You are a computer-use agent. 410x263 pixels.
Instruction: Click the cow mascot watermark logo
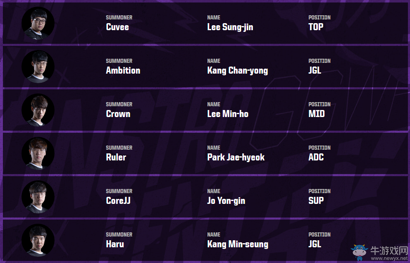359,251
